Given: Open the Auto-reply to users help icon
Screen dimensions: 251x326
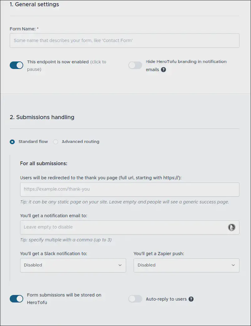Looking at the screenshot, I should click(x=191, y=299).
